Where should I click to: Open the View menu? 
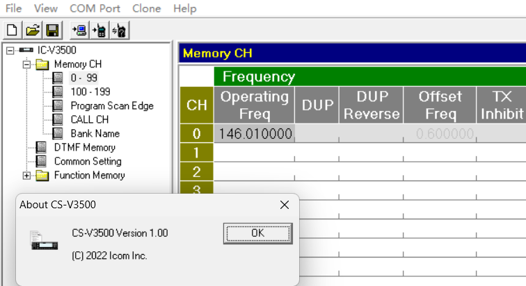(46, 8)
